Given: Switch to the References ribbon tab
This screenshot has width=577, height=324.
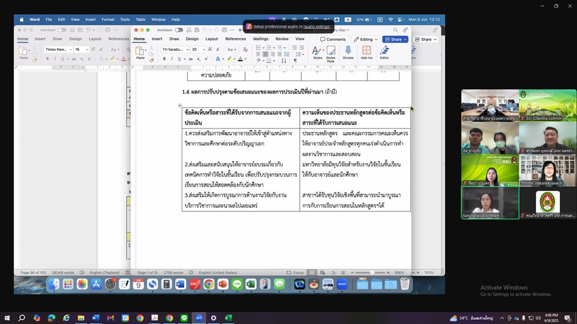Looking at the screenshot, I should 235,39.
